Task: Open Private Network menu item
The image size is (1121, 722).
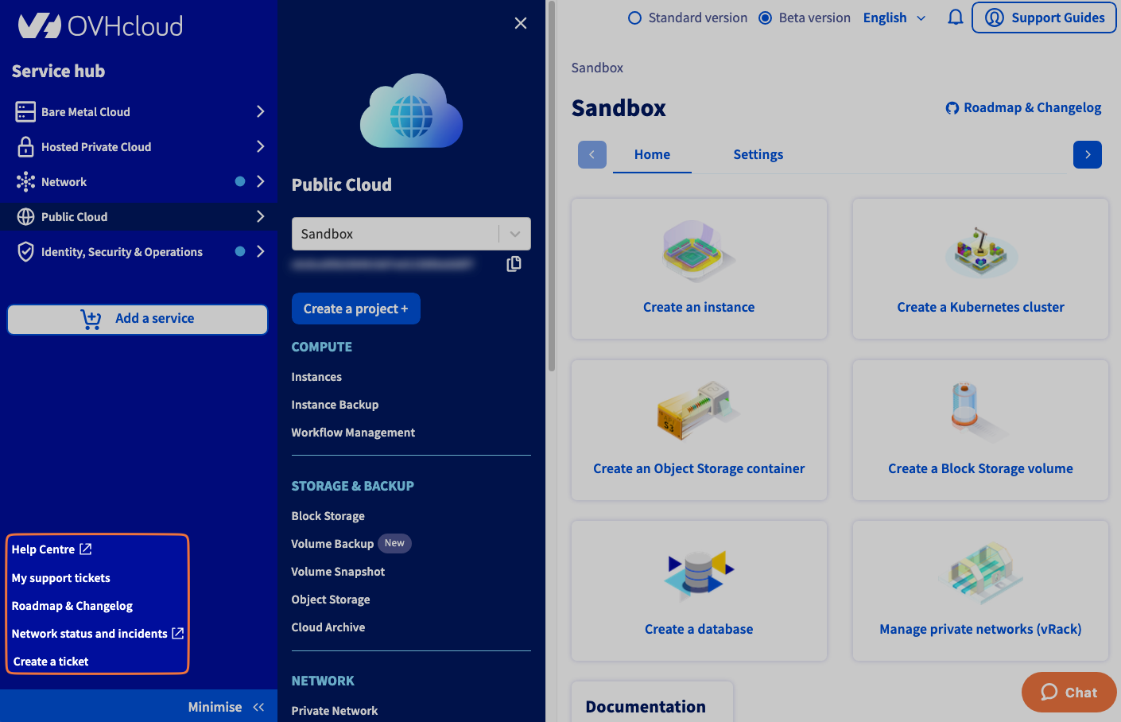Action: (x=335, y=711)
